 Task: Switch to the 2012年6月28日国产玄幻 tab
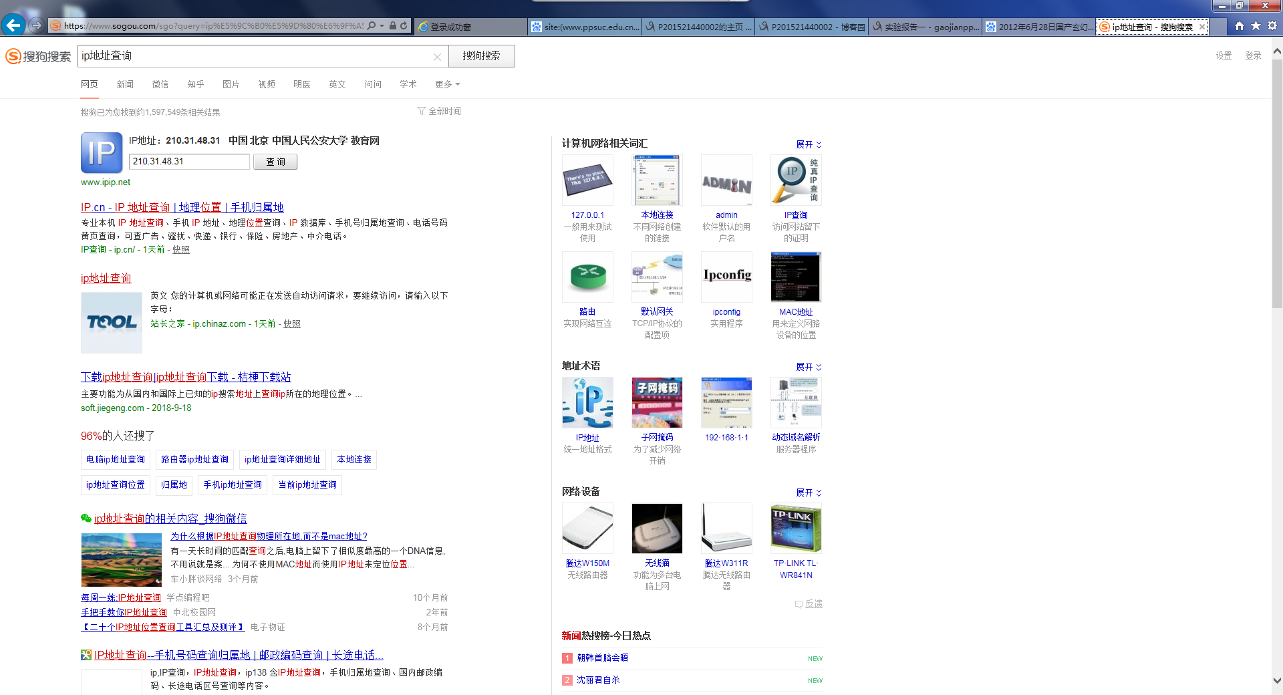coord(1039,27)
